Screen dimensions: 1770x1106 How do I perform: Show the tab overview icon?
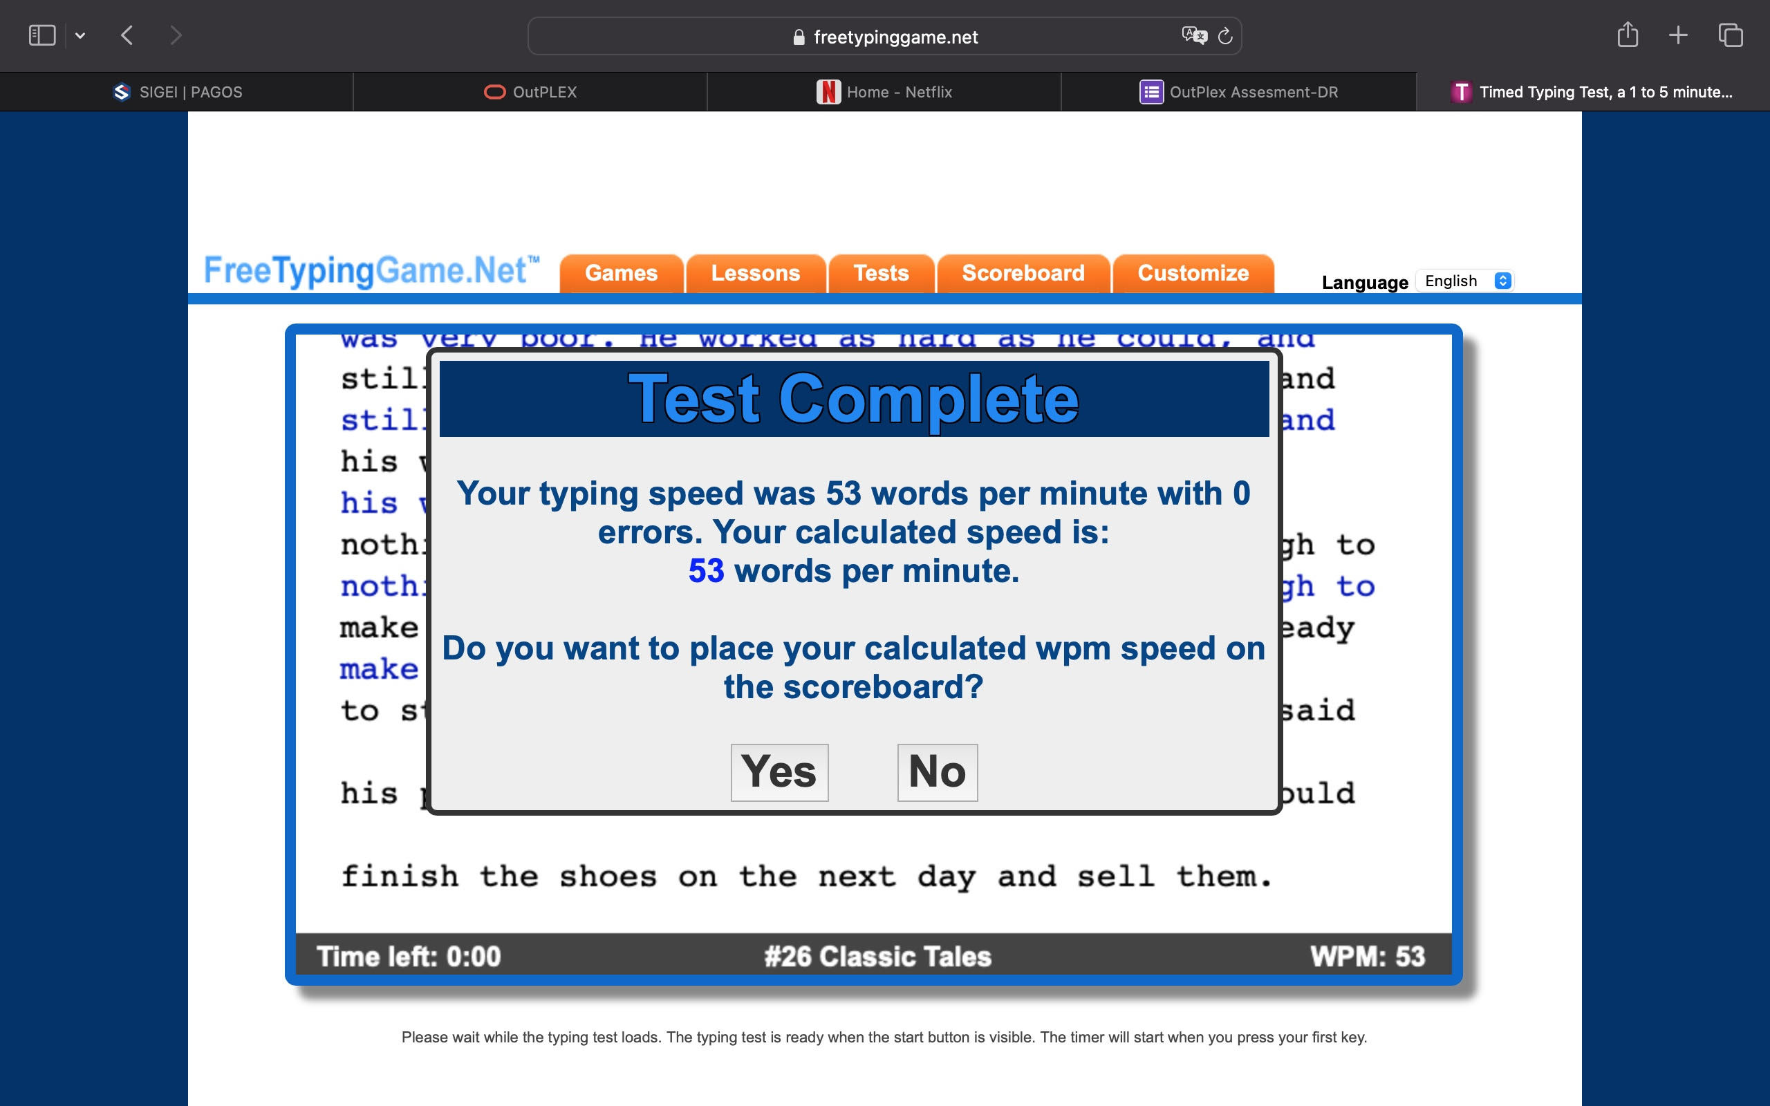click(x=1731, y=35)
